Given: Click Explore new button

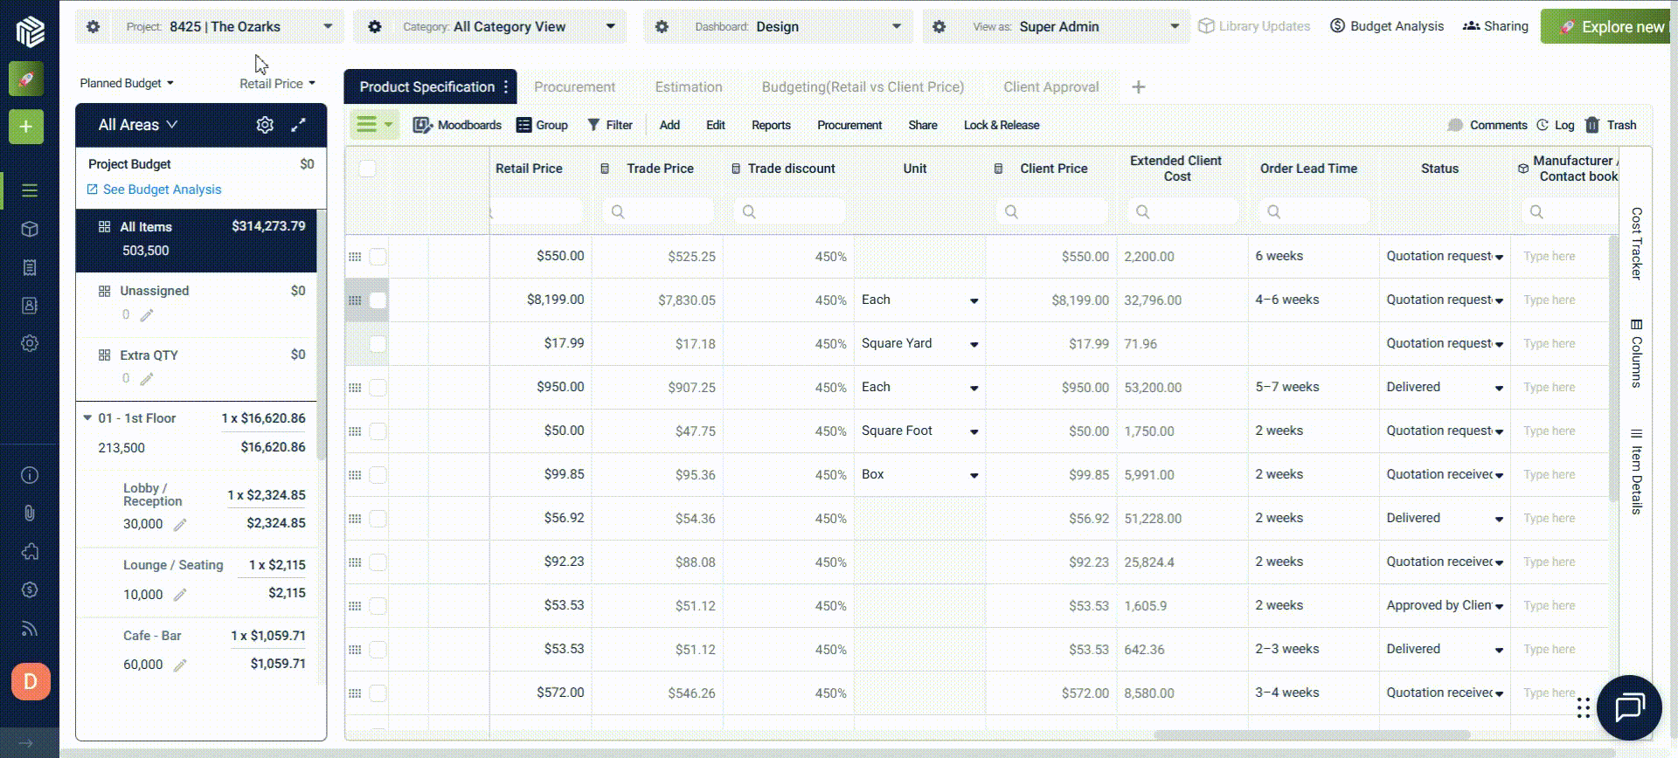Looking at the screenshot, I should pyautogui.click(x=1608, y=27).
